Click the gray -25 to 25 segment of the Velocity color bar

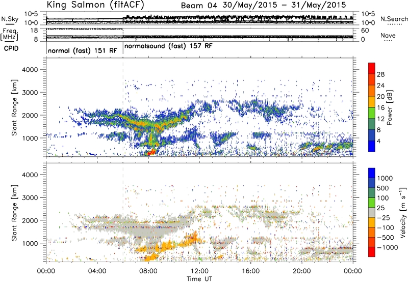pos(372,213)
